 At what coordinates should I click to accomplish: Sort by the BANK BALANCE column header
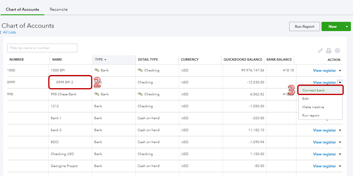click(x=279, y=59)
